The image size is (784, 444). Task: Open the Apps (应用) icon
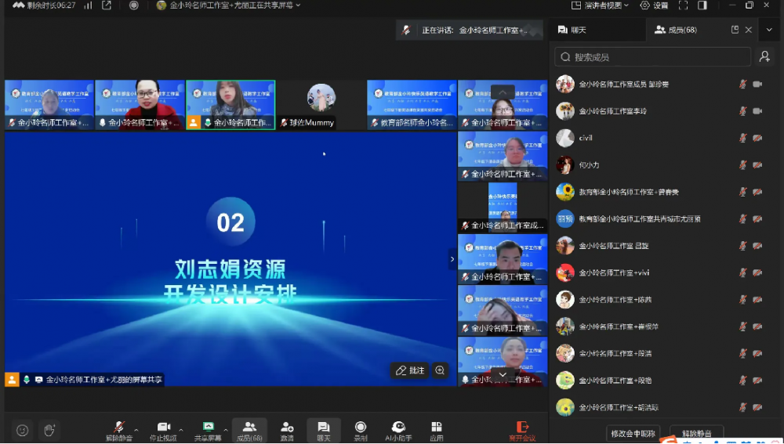click(x=437, y=431)
